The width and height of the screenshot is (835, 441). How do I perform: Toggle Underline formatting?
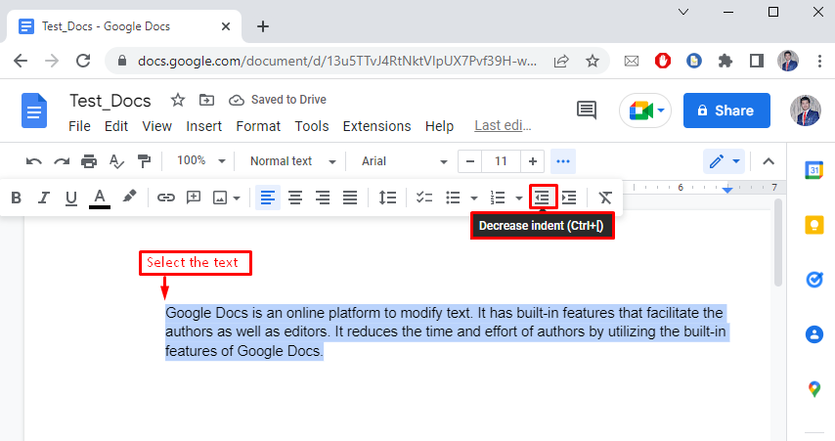[x=70, y=198]
